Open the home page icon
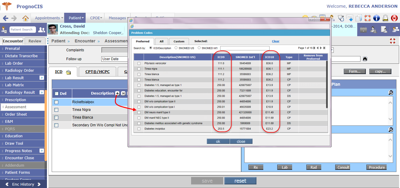This screenshot has width=400, height=188. (26, 18)
